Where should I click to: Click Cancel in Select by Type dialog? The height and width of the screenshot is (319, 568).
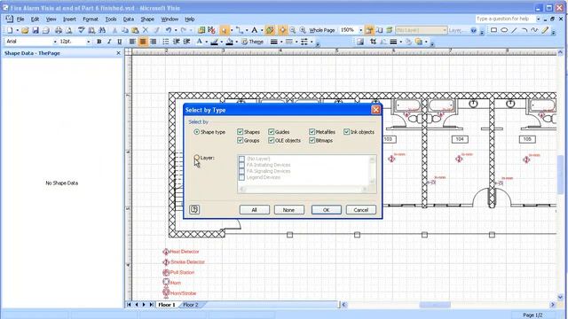361,210
